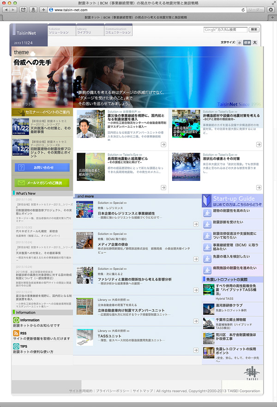The height and width of the screenshot is (407, 277).
Task: Open メディア企業の使命 article link
Action: point(113,245)
